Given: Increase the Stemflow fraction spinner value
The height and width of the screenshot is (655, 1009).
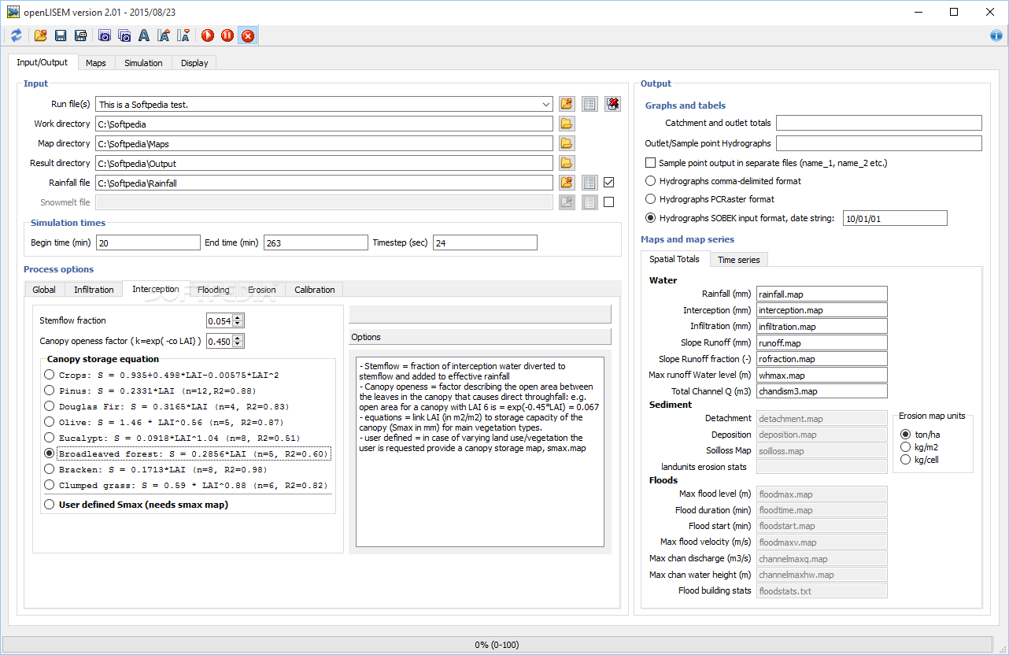Looking at the screenshot, I should 238,317.
